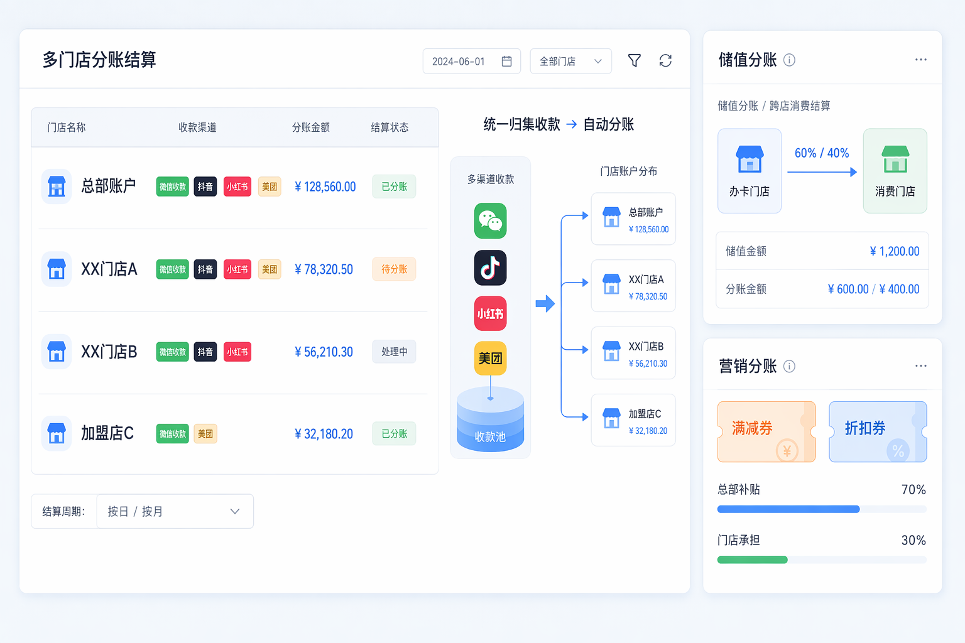Screen dimensions: 965x643
Task: Click store icon in XX门店A table row
Action: click(57, 269)
